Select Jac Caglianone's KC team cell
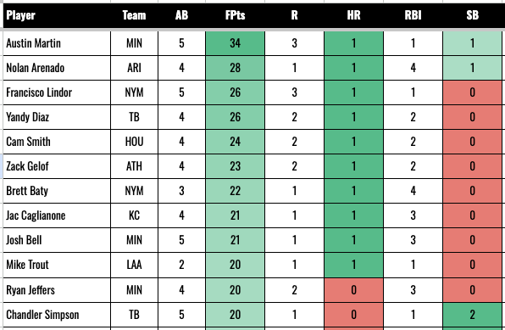Viewport: 505px width, 330px height. tap(134, 215)
